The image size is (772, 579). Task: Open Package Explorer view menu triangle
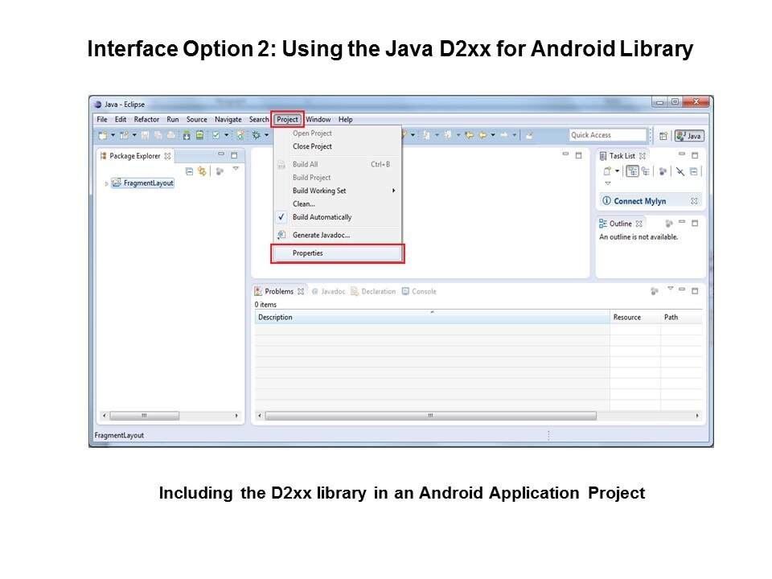pyautogui.click(x=236, y=169)
